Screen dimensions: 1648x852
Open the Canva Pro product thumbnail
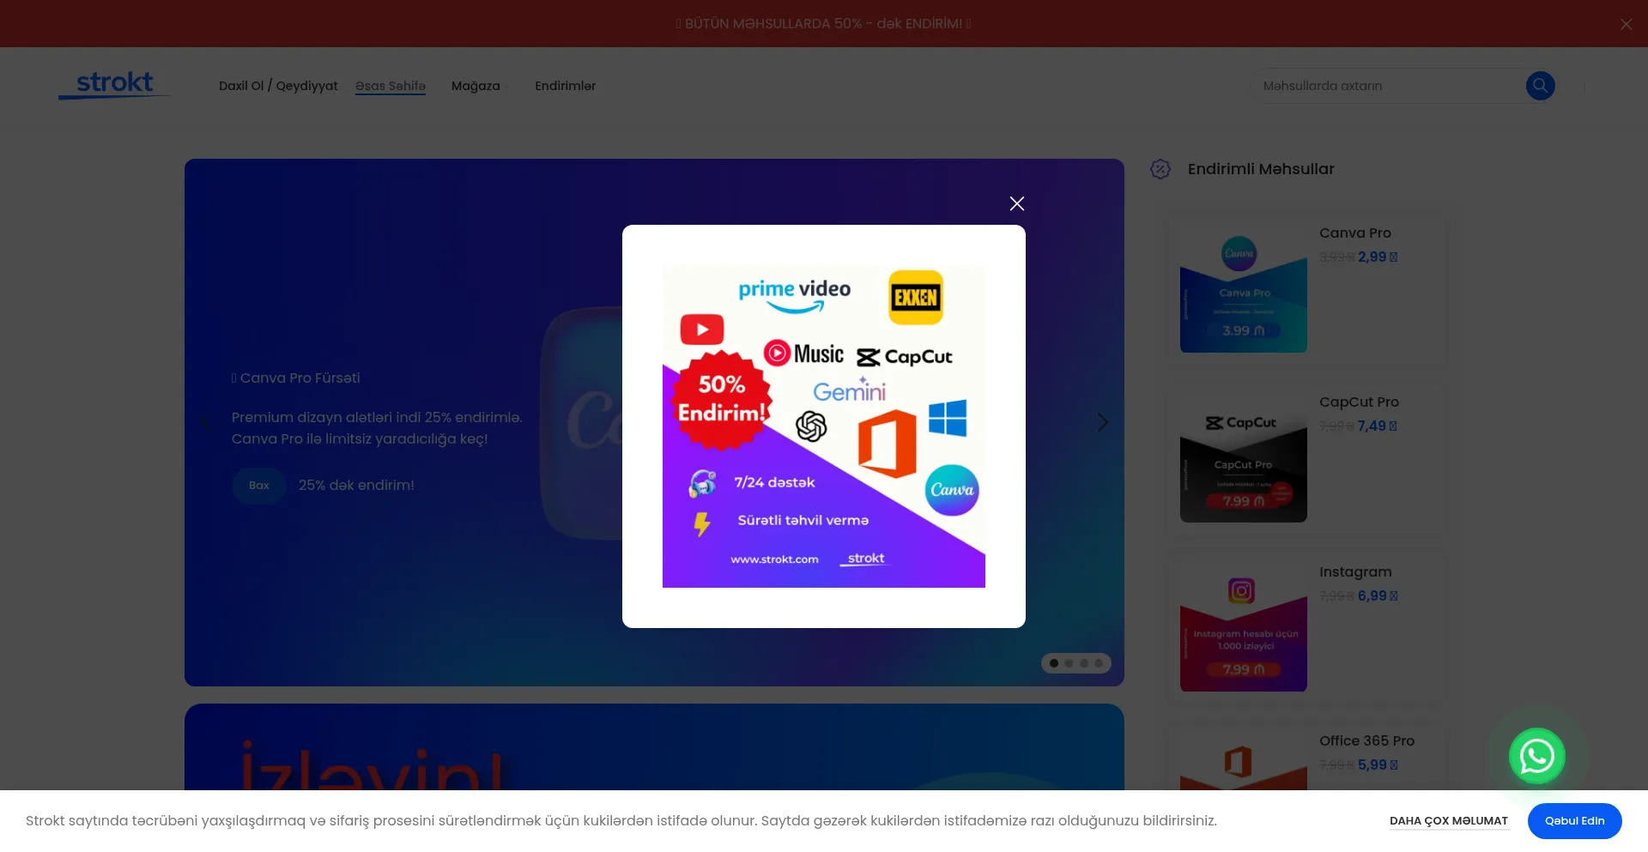pos(1244,289)
